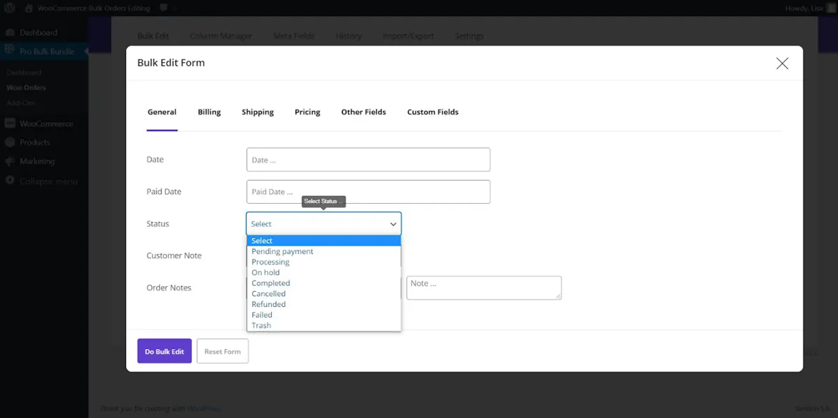Go to the Import/Export section

pos(409,35)
